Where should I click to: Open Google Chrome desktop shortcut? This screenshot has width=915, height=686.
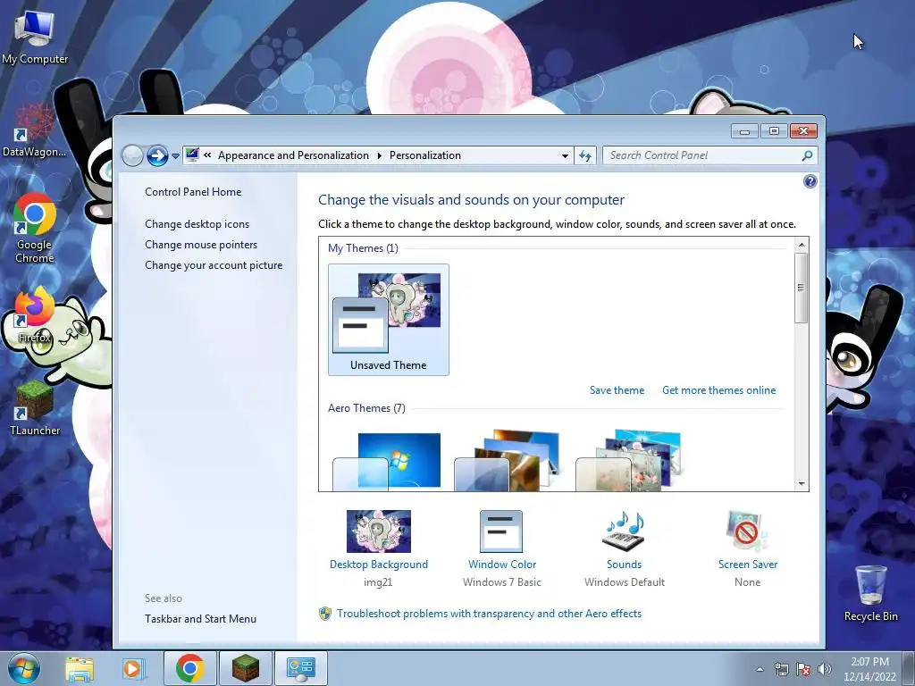tap(35, 228)
